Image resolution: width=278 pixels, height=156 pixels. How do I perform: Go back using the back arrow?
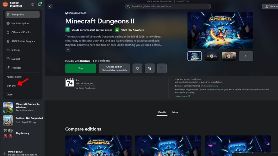point(50,6)
